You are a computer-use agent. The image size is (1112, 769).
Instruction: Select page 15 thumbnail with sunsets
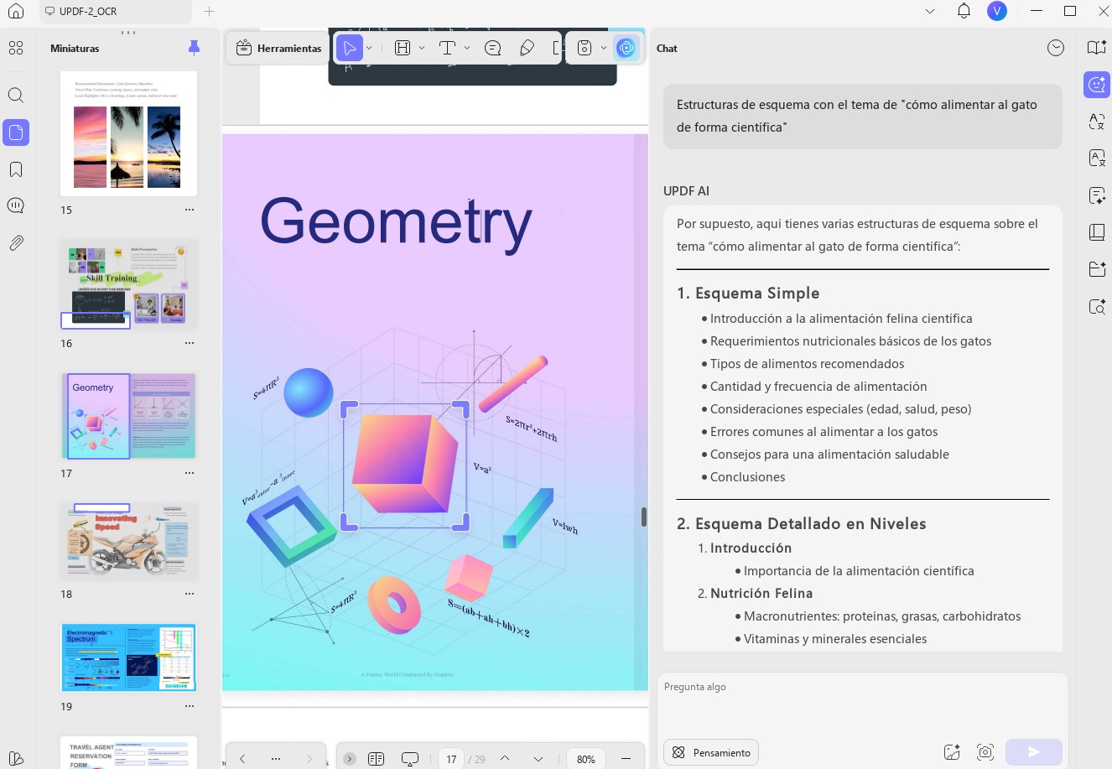click(x=128, y=133)
